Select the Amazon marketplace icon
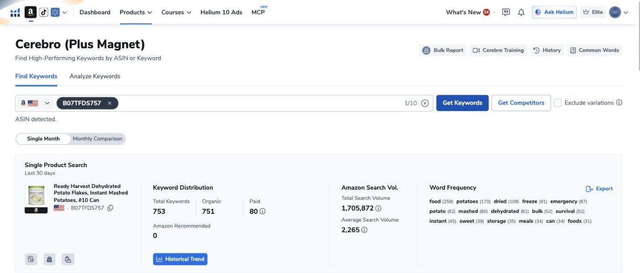Viewport: 640px width, 273px height. click(x=31, y=12)
